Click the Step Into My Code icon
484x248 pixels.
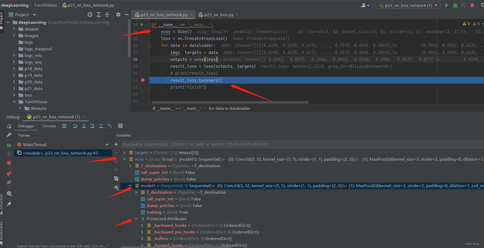[92, 126]
